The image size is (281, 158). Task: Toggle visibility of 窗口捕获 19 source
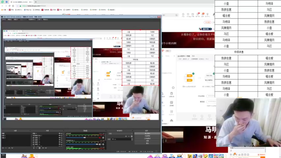(x=59, y=142)
